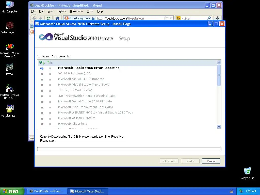
Task: Click the duckduckgo.com site identity label
Action: point(79,18)
